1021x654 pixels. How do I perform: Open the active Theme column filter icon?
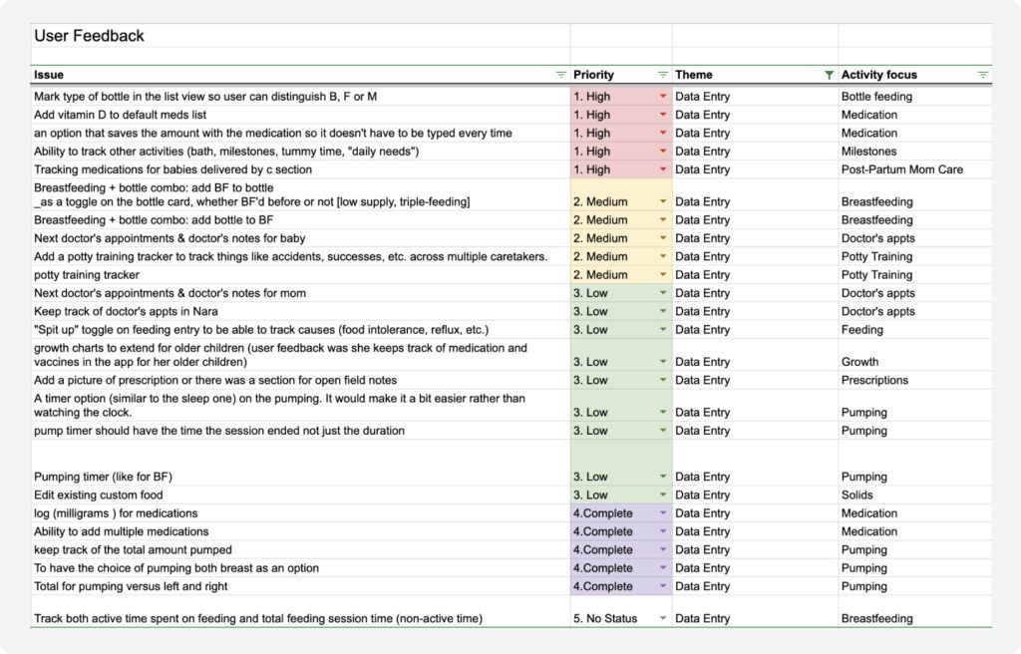click(x=829, y=75)
